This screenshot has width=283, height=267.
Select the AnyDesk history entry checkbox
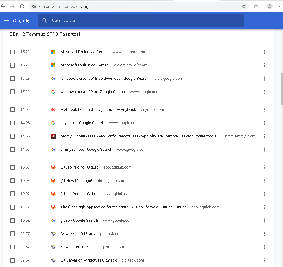point(12,110)
